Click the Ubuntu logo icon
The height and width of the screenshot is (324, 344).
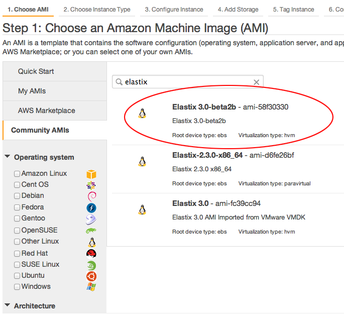click(91, 276)
